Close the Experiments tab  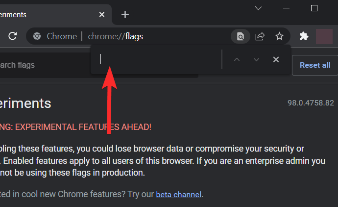pos(102,14)
